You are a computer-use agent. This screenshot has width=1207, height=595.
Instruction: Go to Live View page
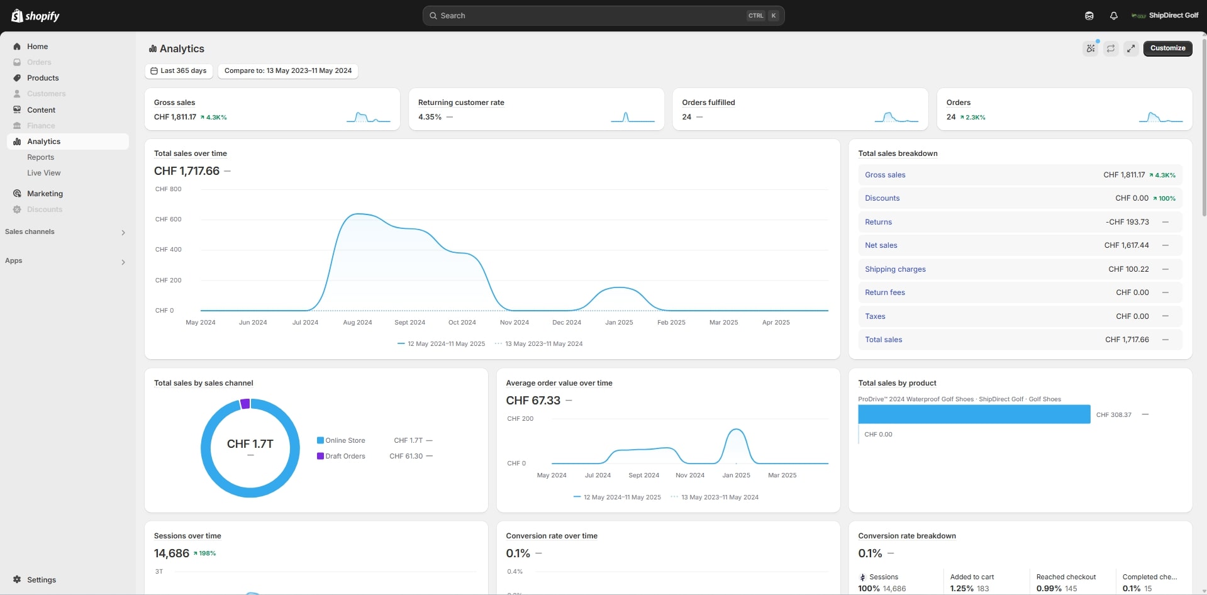point(43,173)
